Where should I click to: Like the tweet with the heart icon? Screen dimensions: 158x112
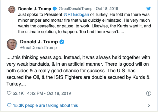point(9,93)
